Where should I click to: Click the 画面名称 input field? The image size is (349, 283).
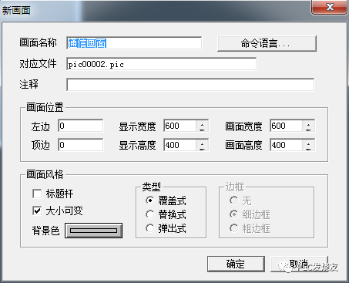point(134,43)
